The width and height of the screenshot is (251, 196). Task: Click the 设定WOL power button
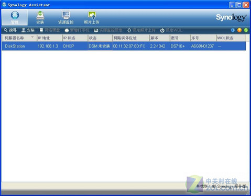coord(171,30)
